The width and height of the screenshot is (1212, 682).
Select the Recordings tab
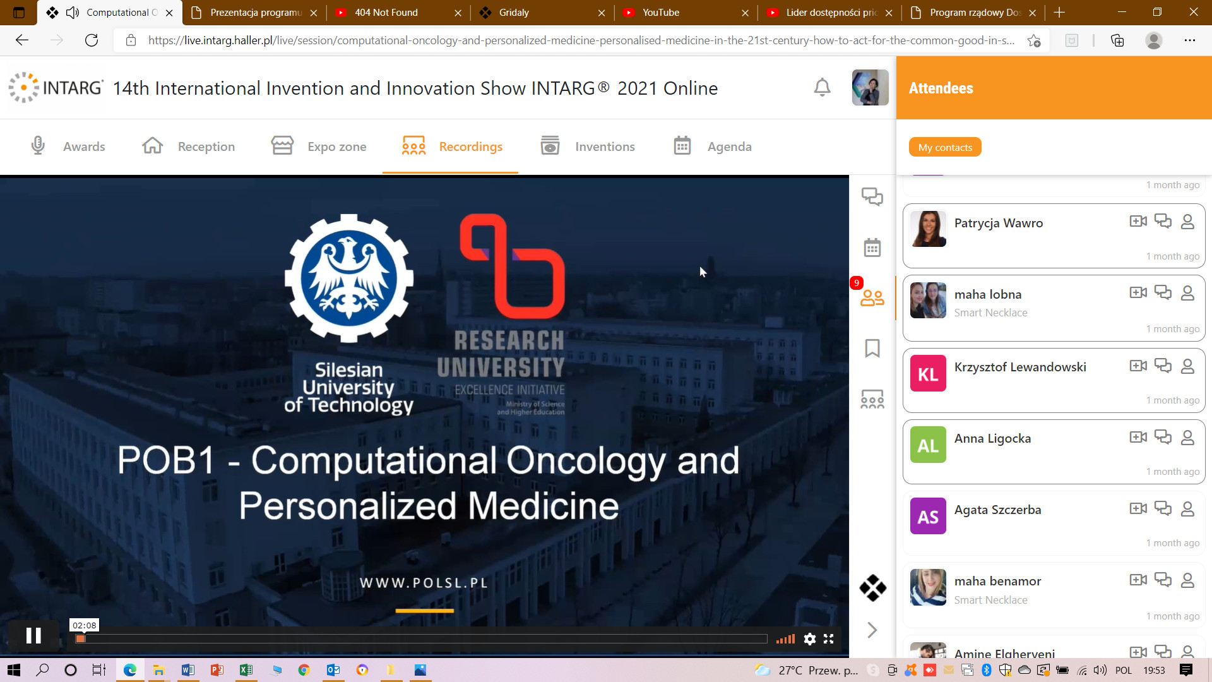tap(452, 147)
